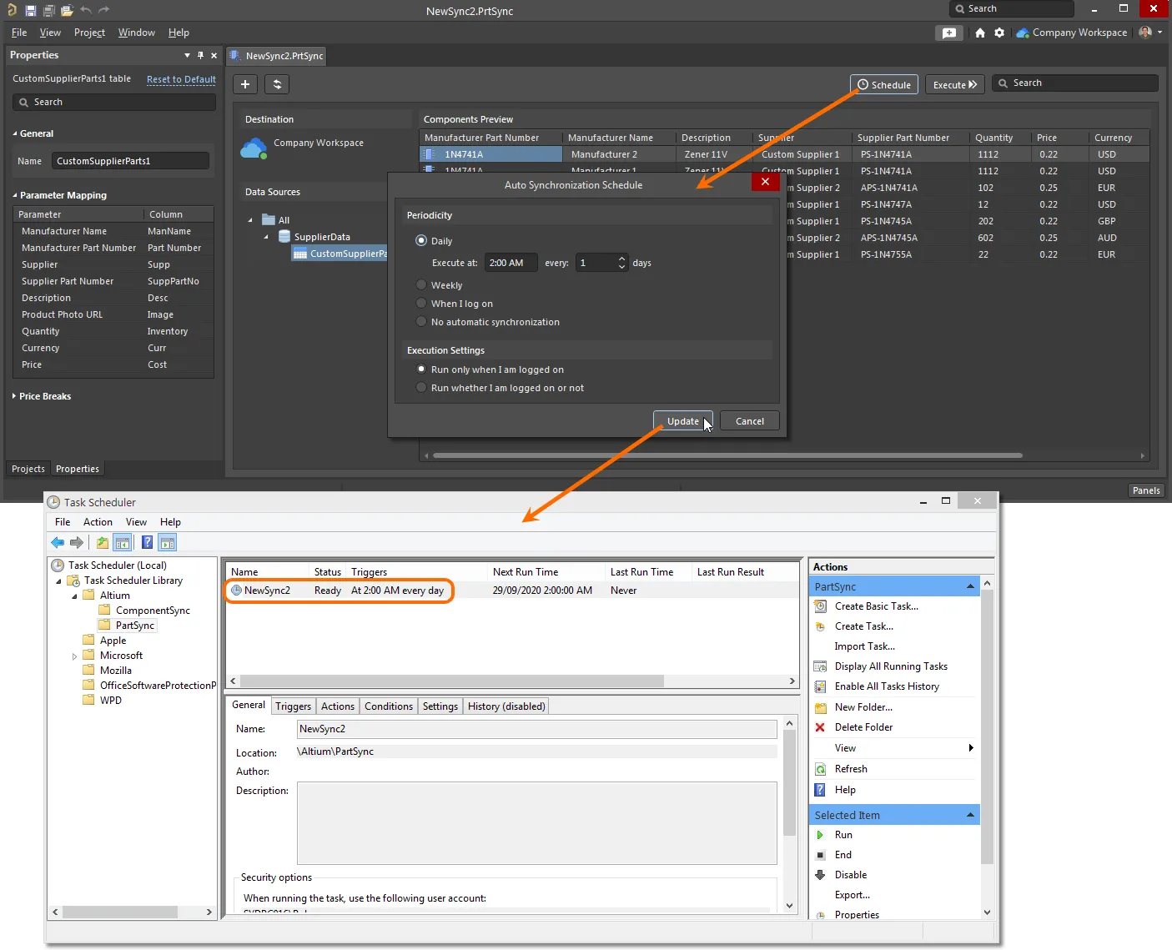Click the Reset to Default link
Screen dimensions: 1172x950
click(x=181, y=79)
